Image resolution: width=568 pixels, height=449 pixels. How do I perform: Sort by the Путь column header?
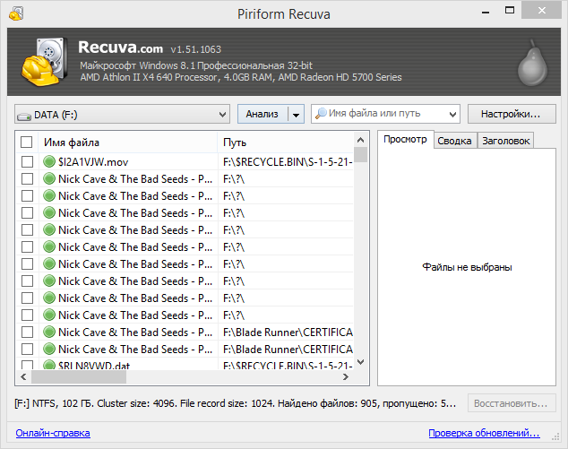285,142
